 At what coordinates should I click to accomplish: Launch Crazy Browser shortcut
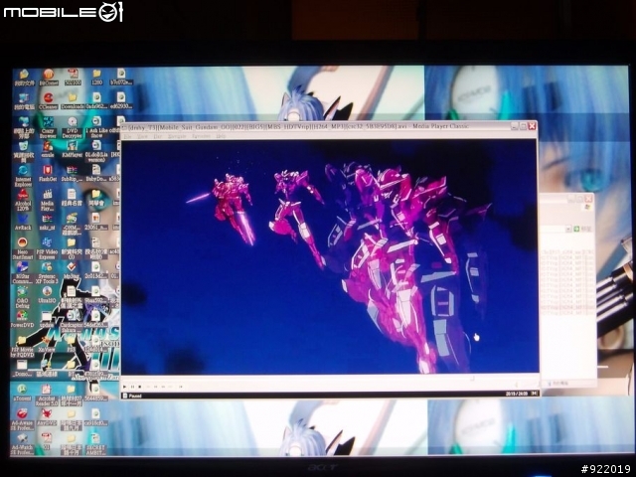tap(48, 128)
